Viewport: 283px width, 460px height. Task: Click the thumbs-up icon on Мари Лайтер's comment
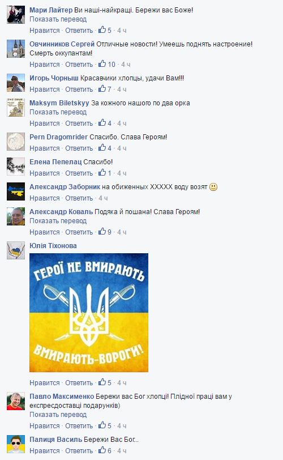[102, 29]
